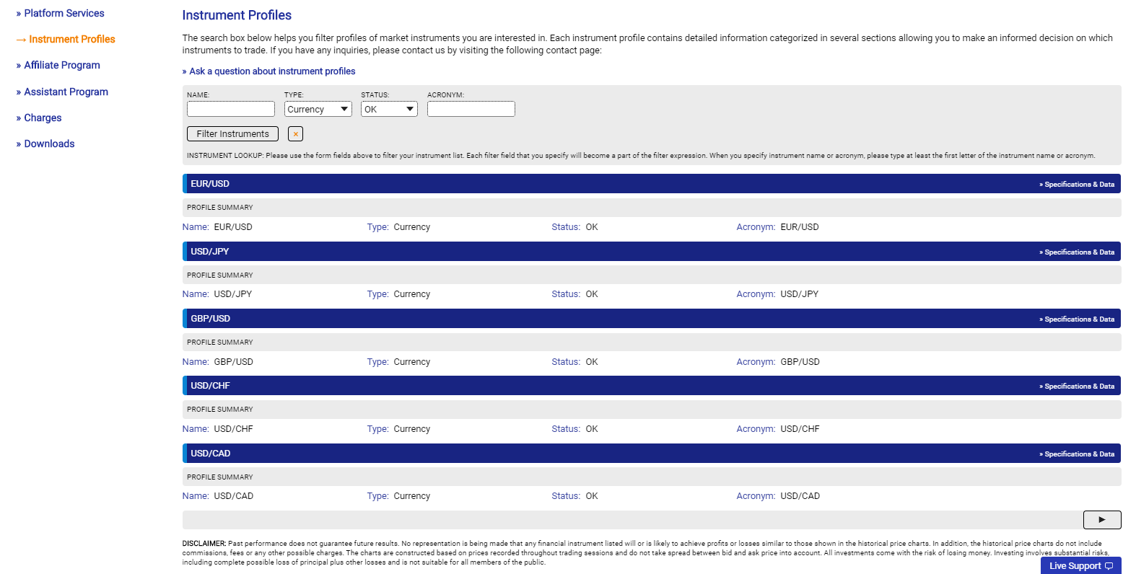Open the Status dropdown set to OK

point(389,109)
